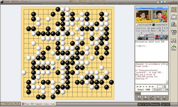Click the Cheer button with red rose
The image size is (178, 107).
point(157,37)
